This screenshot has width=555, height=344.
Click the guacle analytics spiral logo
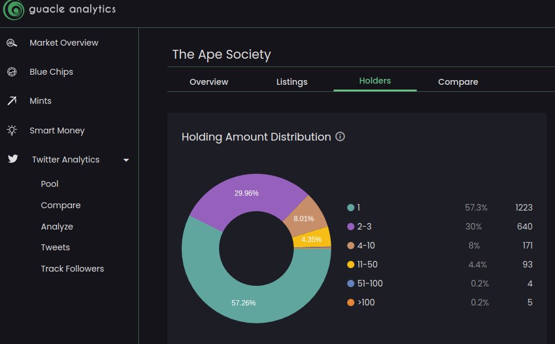coord(14,9)
